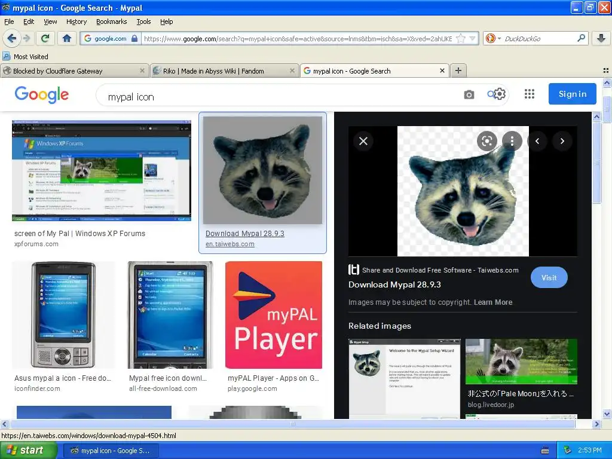Bookmark this page with the star icon
Viewport: 612px width, 459px height.
(461, 39)
